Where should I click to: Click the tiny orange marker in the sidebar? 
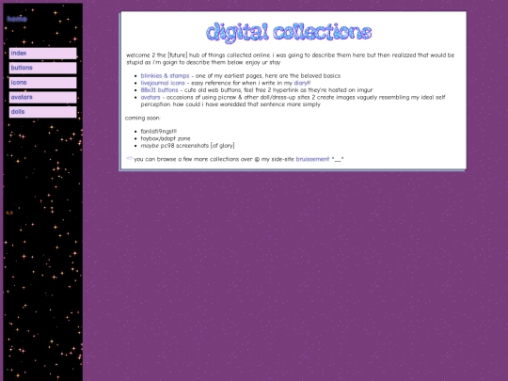[x=9, y=213]
